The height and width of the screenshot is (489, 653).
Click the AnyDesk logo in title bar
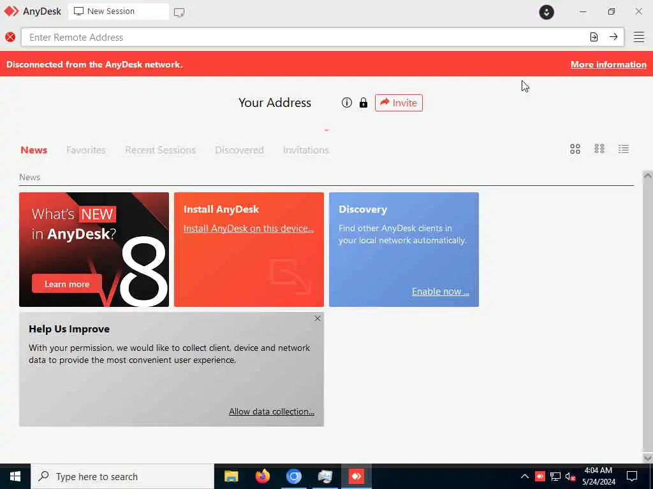(11, 11)
